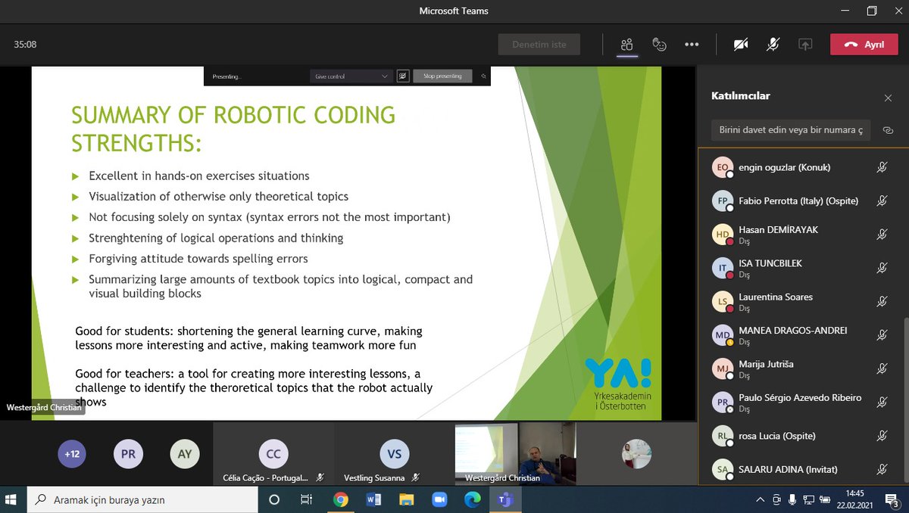Open File Explorer from taskbar
909x513 pixels.
[407, 499]
